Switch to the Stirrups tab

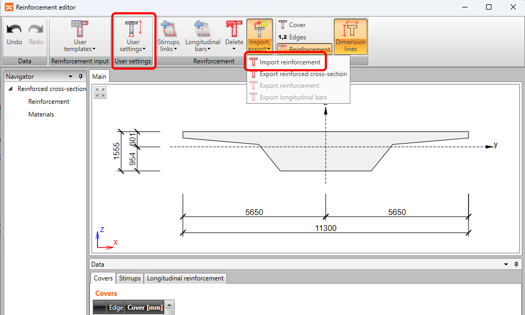click(130, 278)
